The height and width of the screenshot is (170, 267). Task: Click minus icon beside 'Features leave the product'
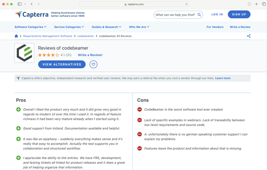(139, 148)
